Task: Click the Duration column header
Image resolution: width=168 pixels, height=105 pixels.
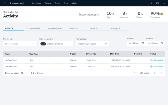Action: [x=138, y=54]
